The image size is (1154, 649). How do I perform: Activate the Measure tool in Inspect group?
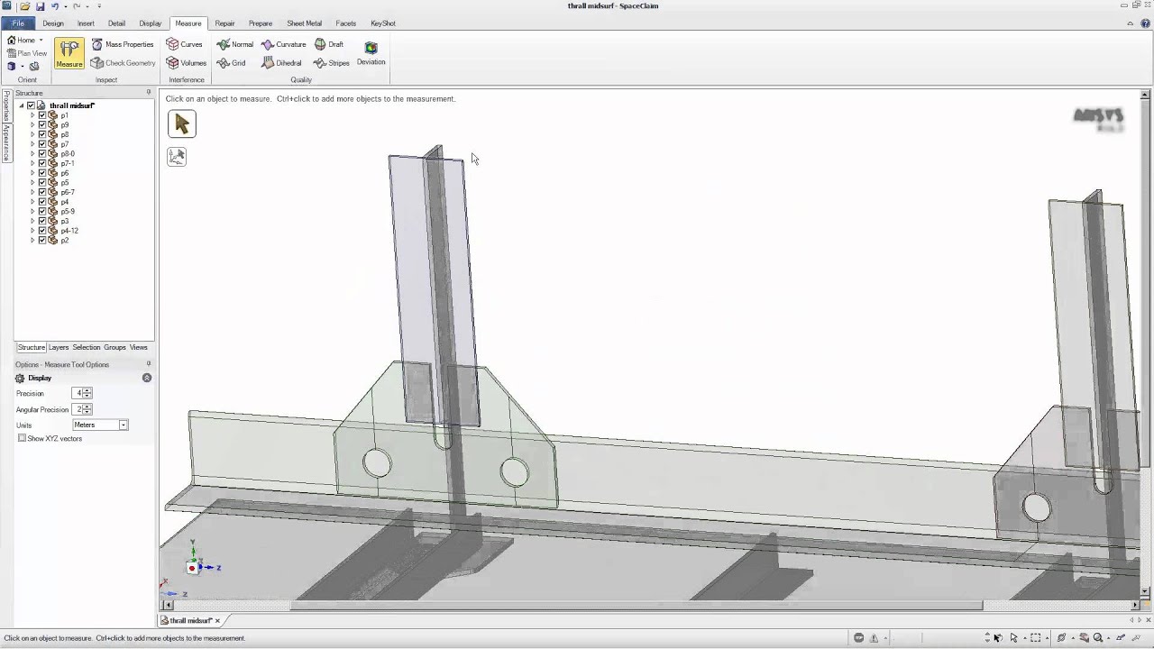[x=69, y=53]
